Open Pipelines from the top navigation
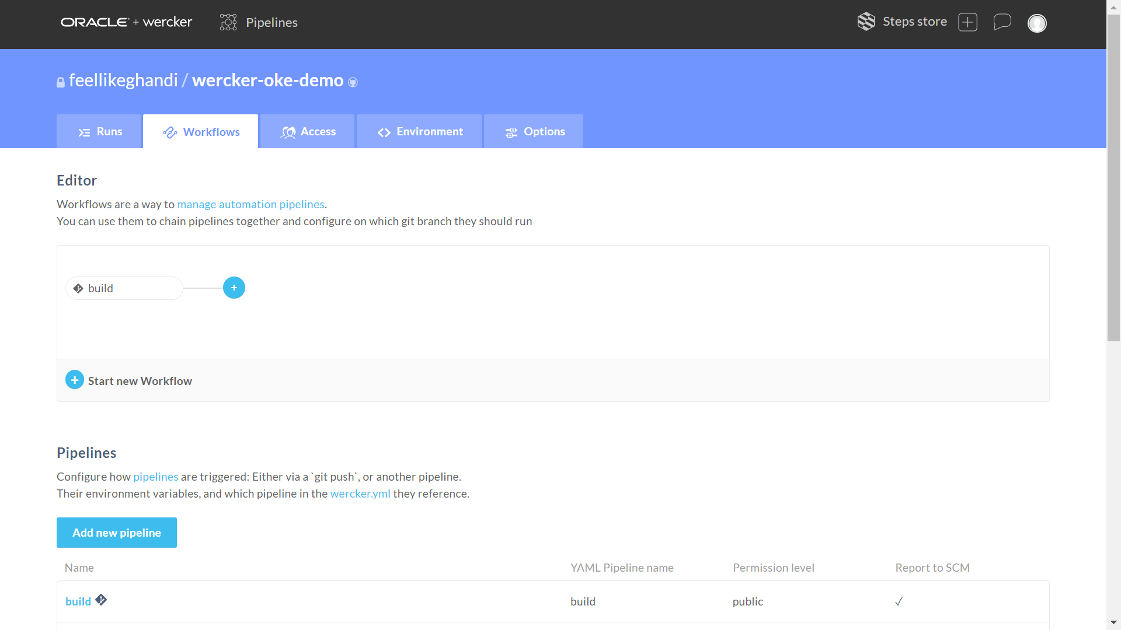The width and height of the screenshot is (1121, 630). pos(259,22)
